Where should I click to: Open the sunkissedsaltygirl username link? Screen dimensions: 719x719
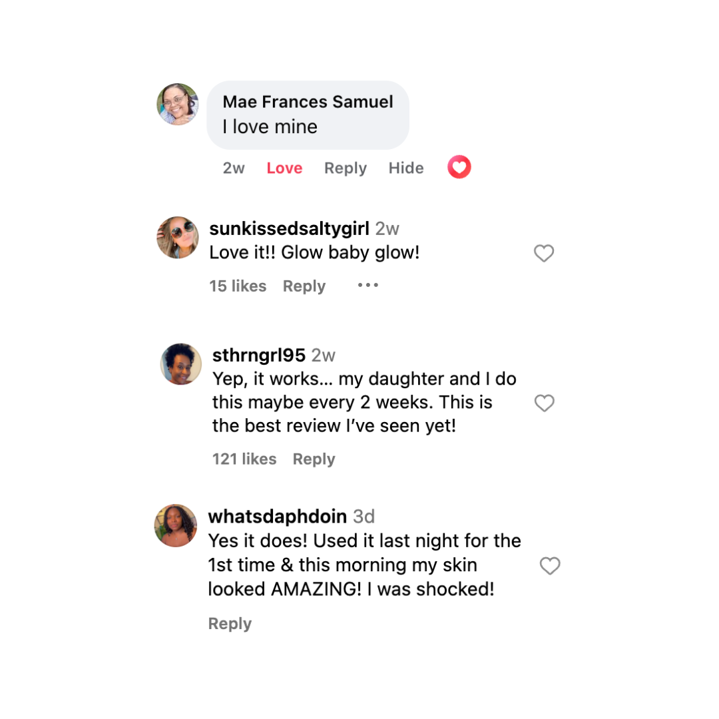[x=289, y=229]
